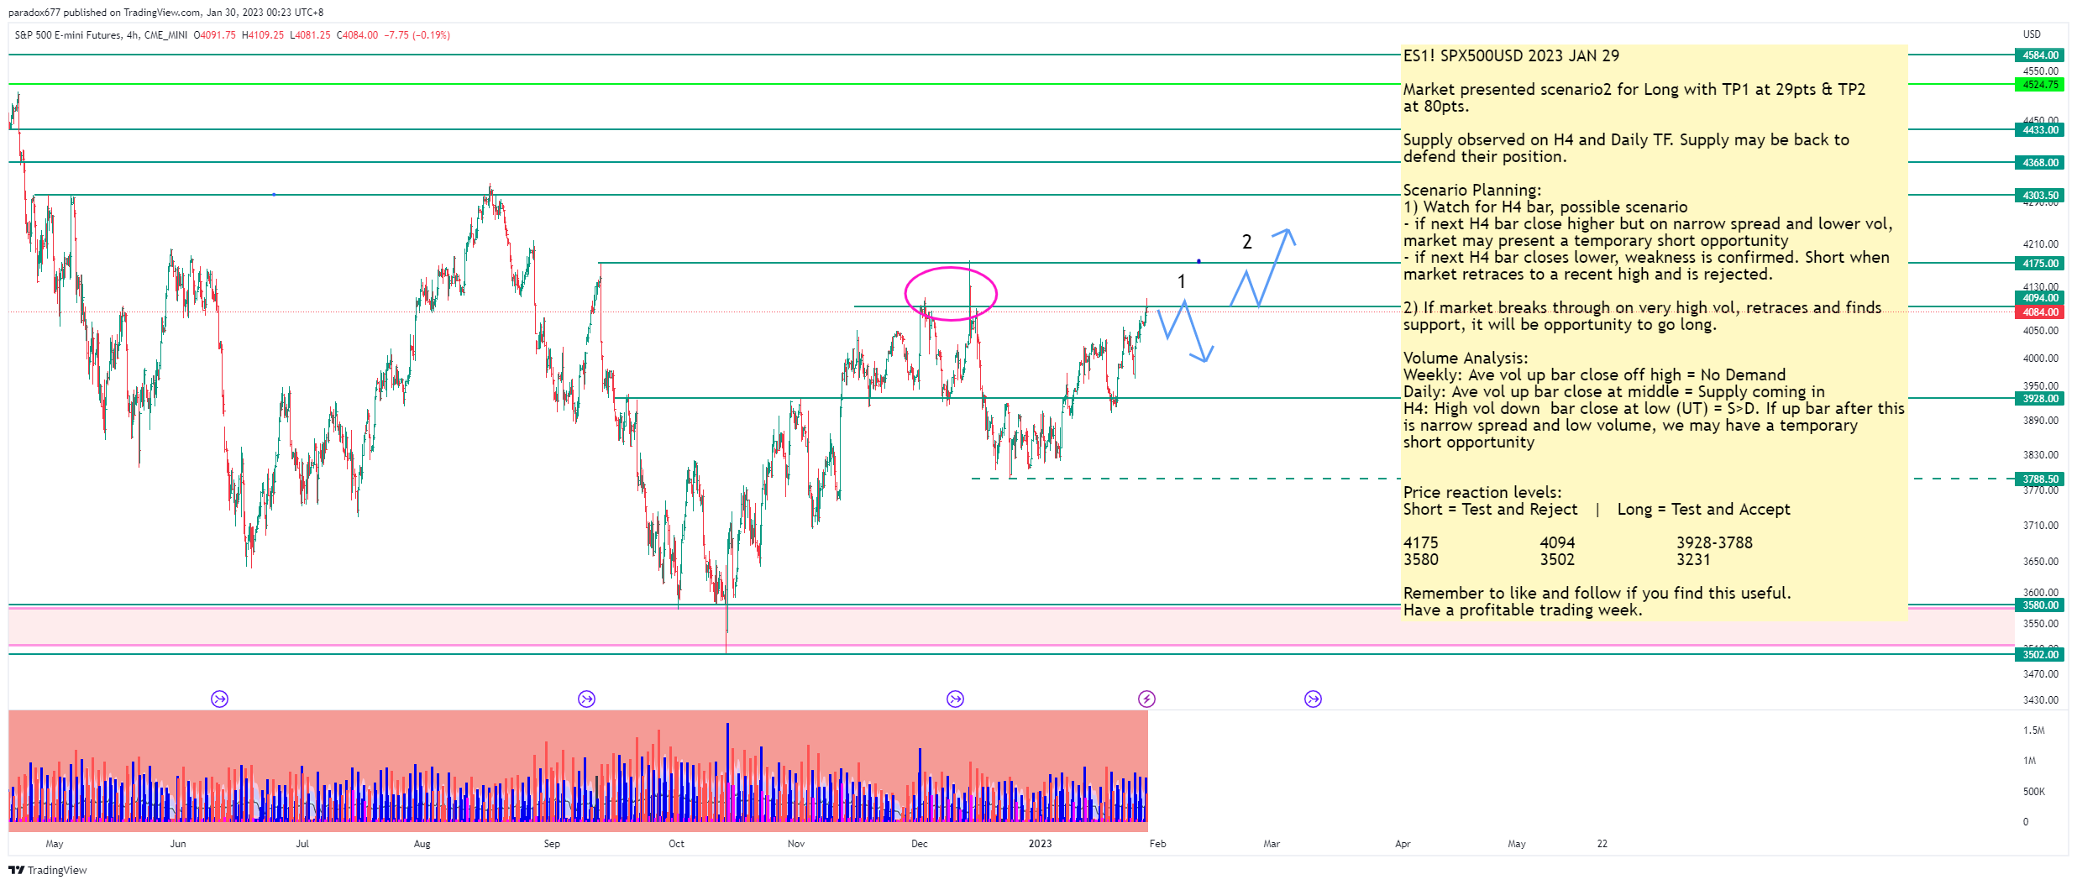Select the S&P 500 E-mini Futures symbol title
Viewport: 2077px width, 885px height.
[x=68, y=35]
